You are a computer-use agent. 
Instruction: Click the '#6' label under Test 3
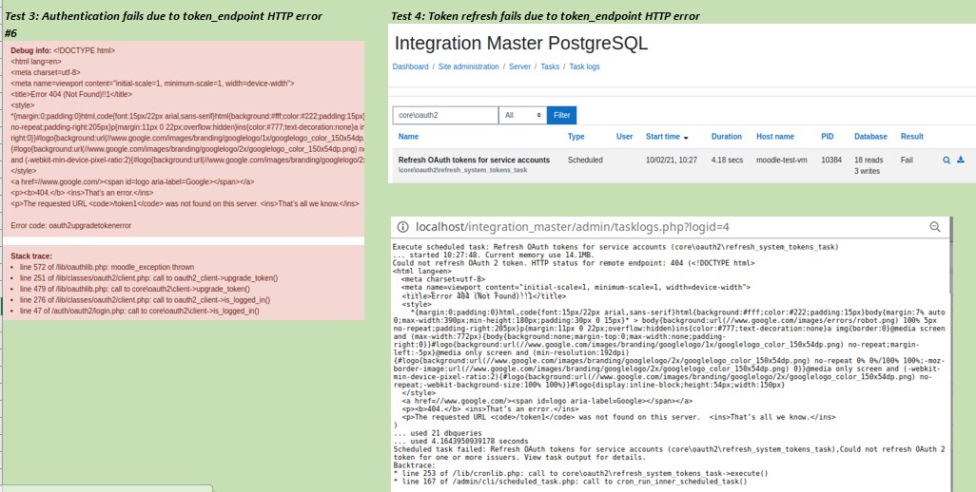(10, 33)
